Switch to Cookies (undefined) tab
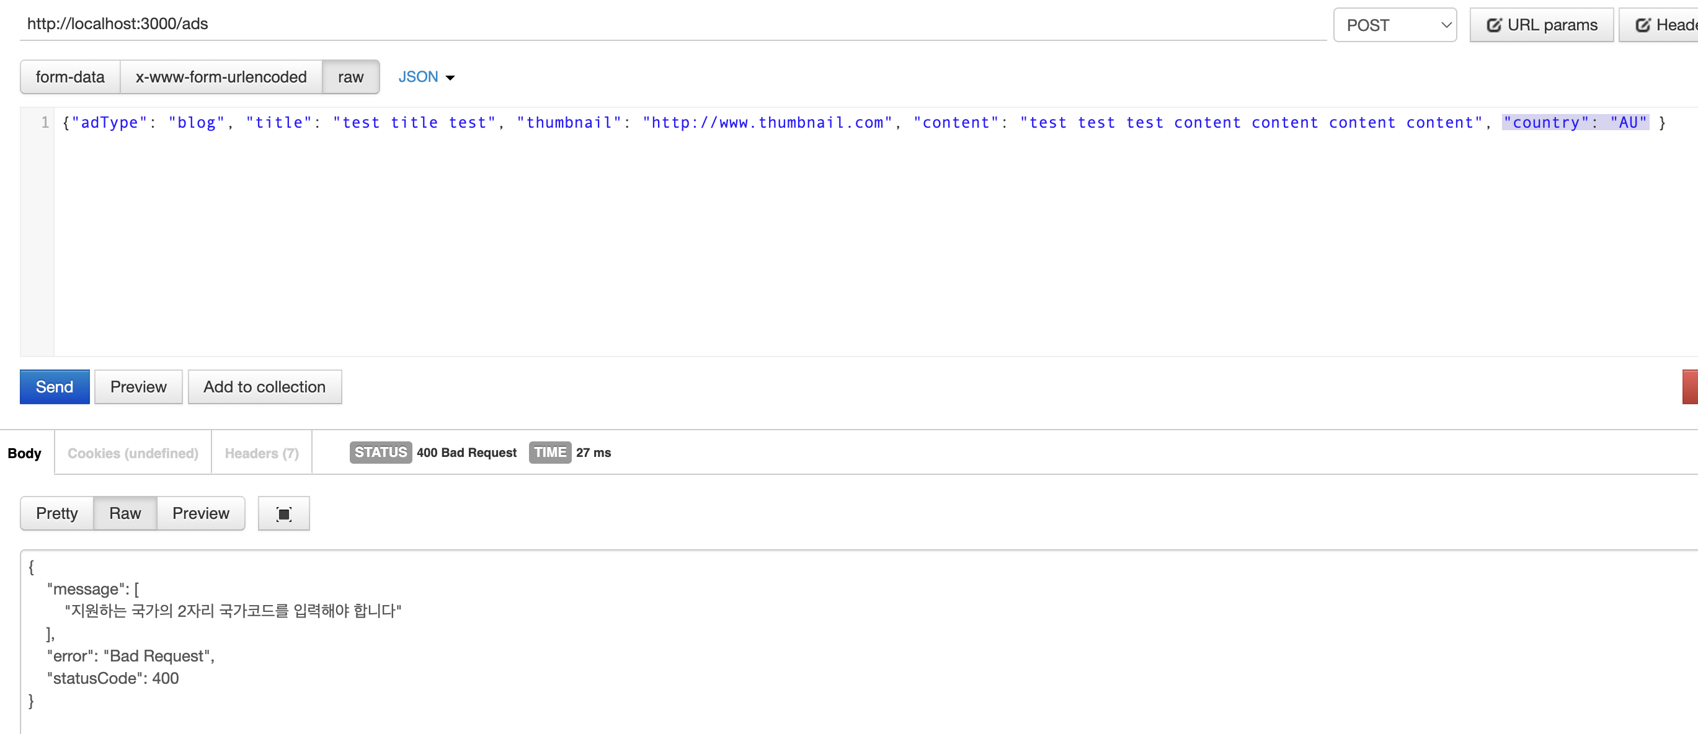This screenshot has width=1698, height=734. coord(133,453)
